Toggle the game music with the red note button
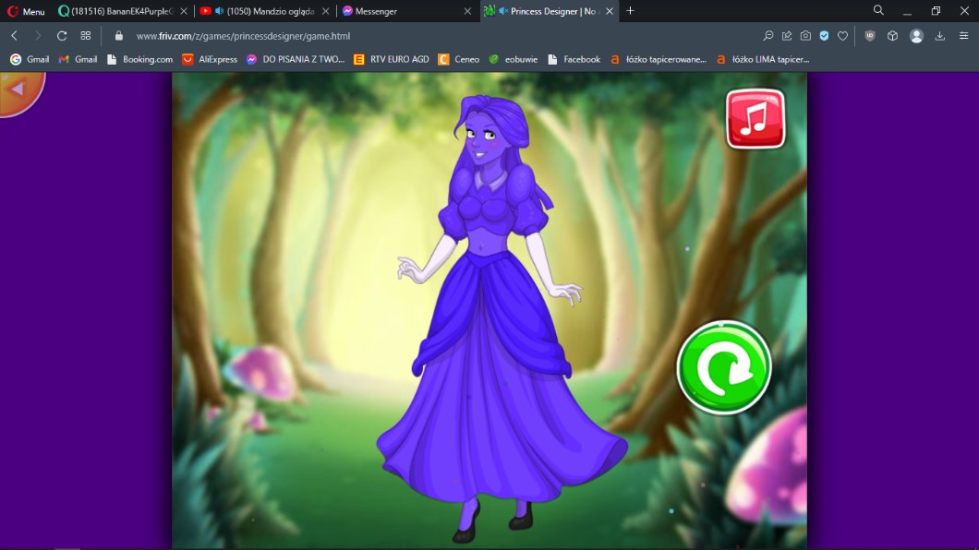This screenshot has width=979, height=550. 755,118
